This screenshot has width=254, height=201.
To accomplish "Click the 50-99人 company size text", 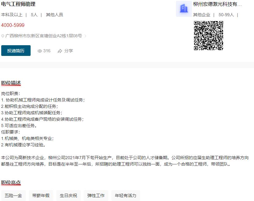I will (226, 15).
